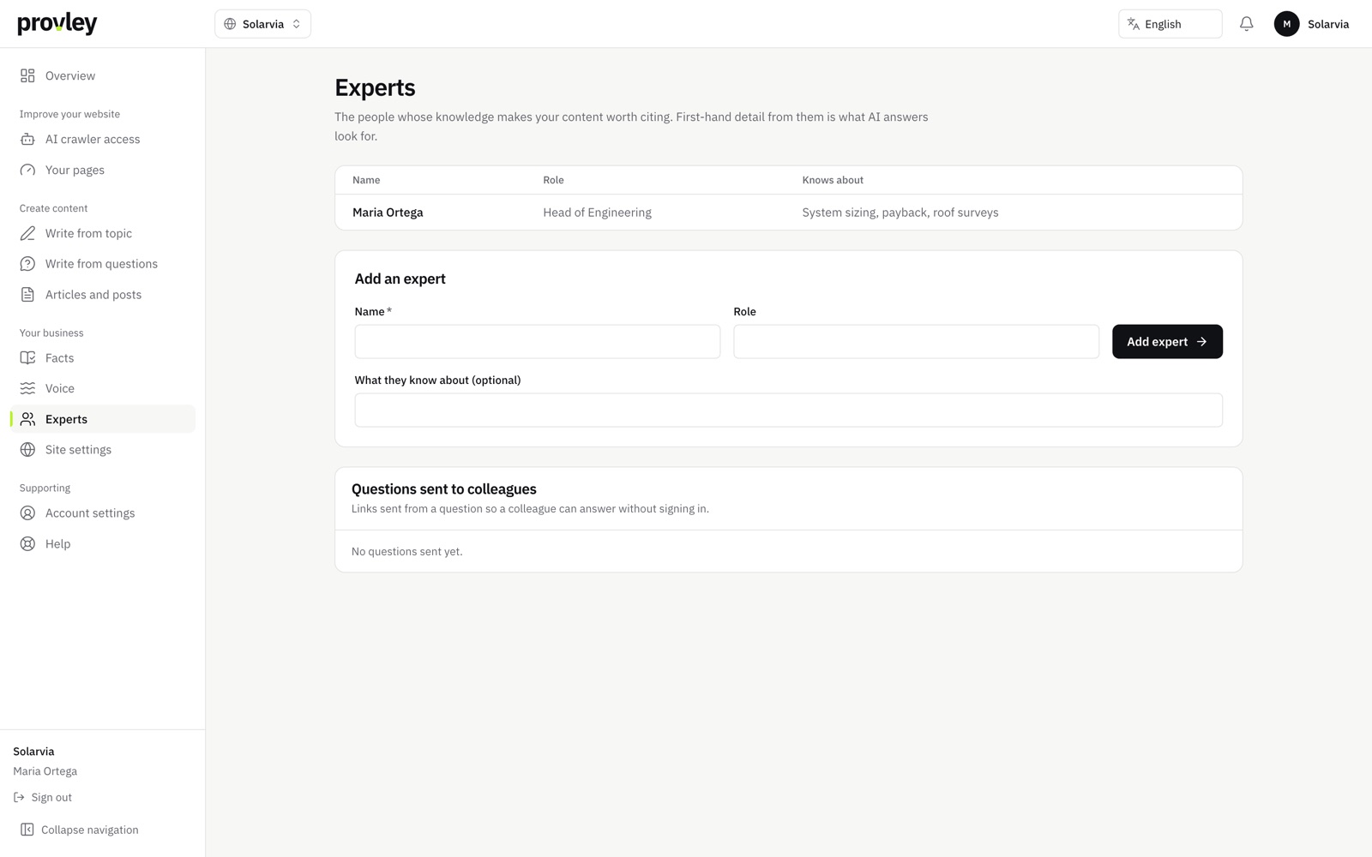Focus the What they know about field

tap(788, 410)
